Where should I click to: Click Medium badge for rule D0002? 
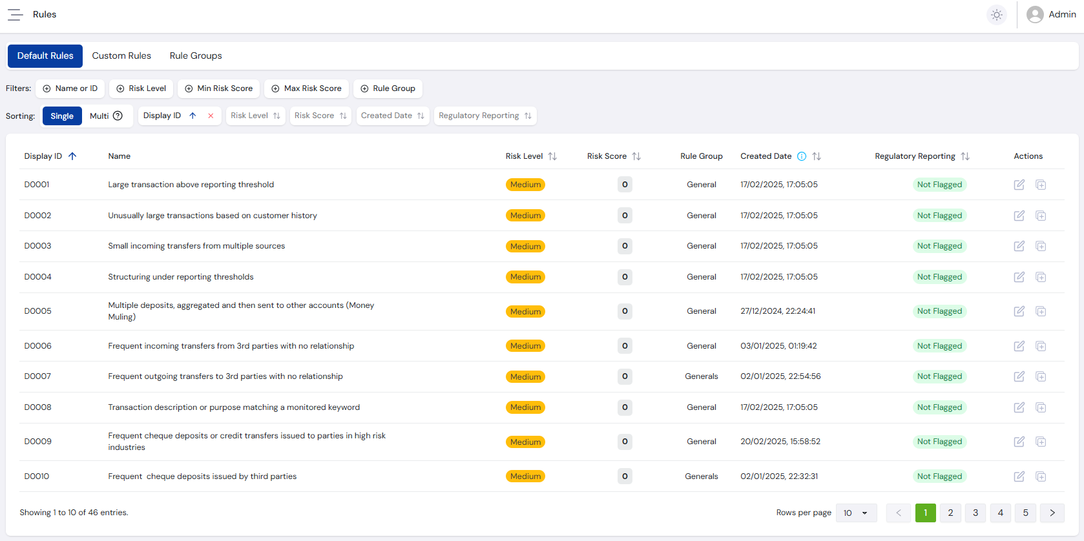tap(525, 216)
